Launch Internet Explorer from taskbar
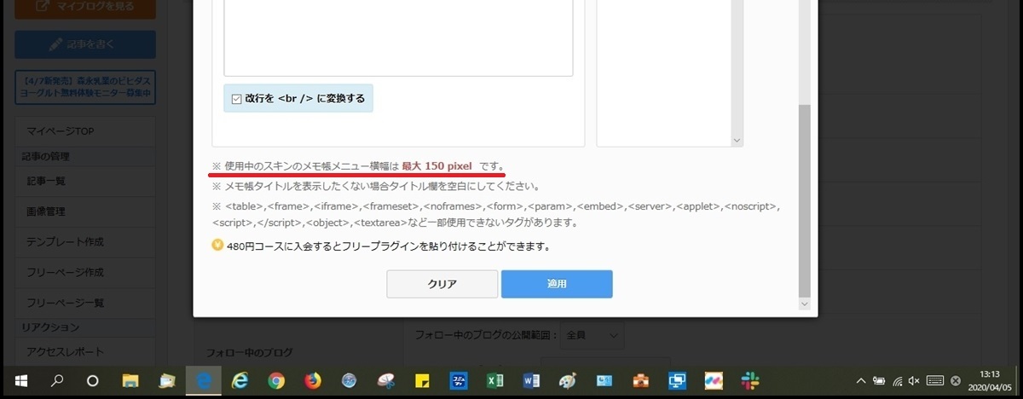1023x399 pixels. tap(240, 381)
